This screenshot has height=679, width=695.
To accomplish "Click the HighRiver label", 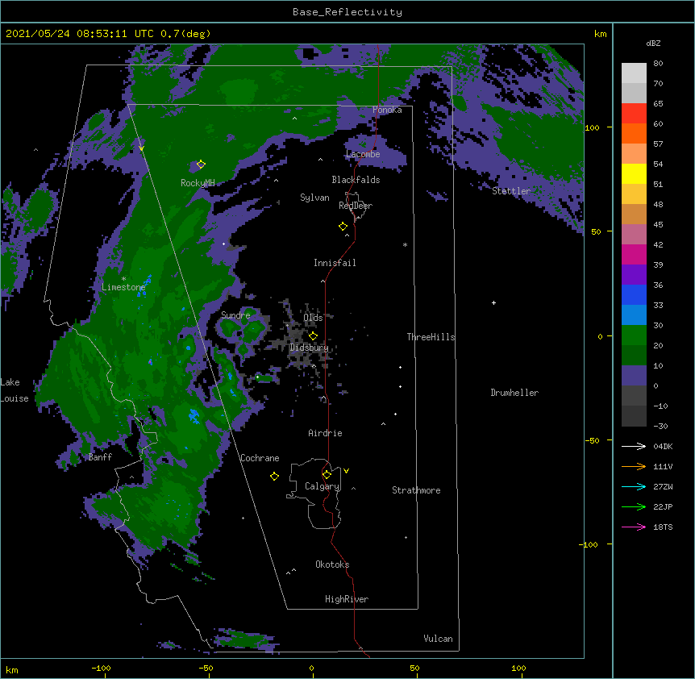I will point(347,599).
